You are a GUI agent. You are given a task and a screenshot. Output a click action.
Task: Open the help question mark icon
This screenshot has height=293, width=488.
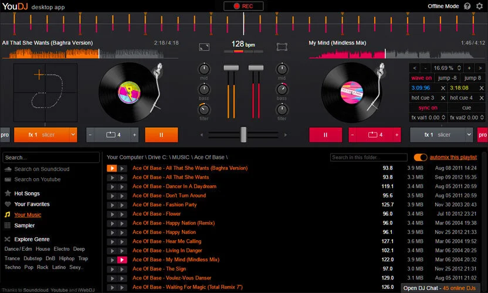pos(467,6)
